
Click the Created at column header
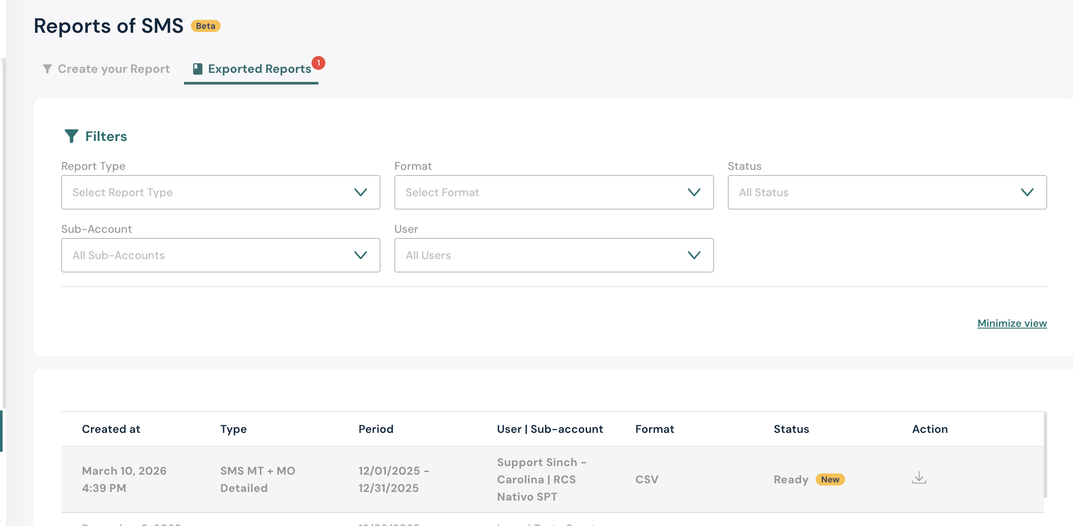pos(111,429)
